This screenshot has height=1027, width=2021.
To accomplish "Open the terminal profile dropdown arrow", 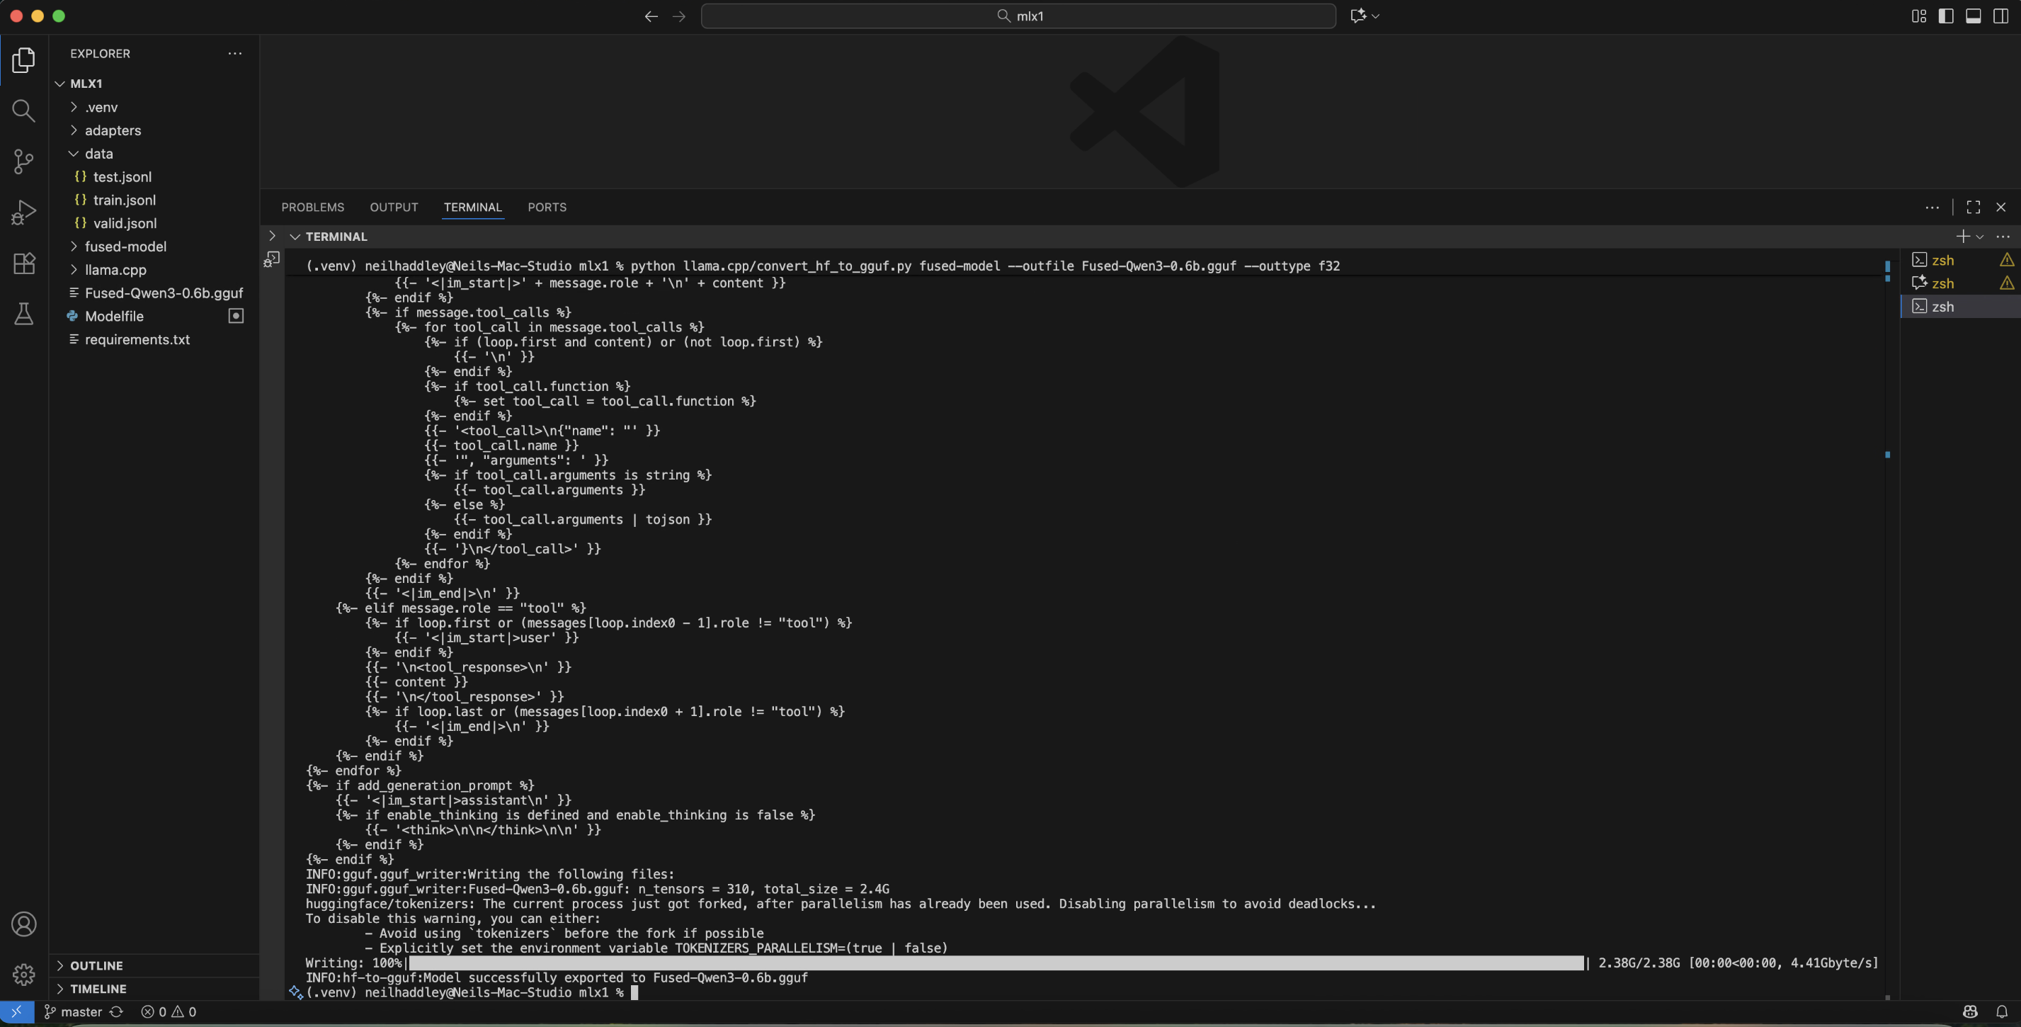I will (1981, 236).
